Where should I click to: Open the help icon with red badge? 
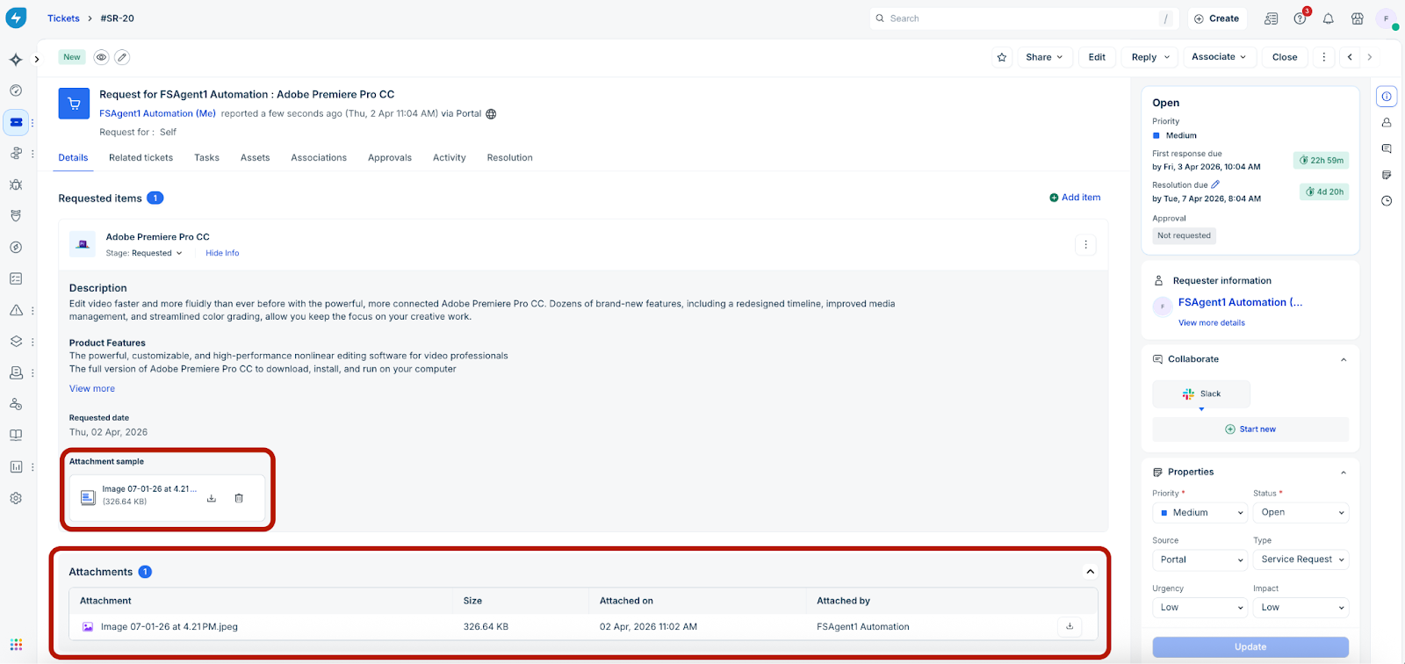(x=1301, y=18)
